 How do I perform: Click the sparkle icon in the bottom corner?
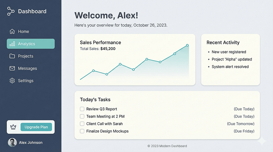[261, 142]
